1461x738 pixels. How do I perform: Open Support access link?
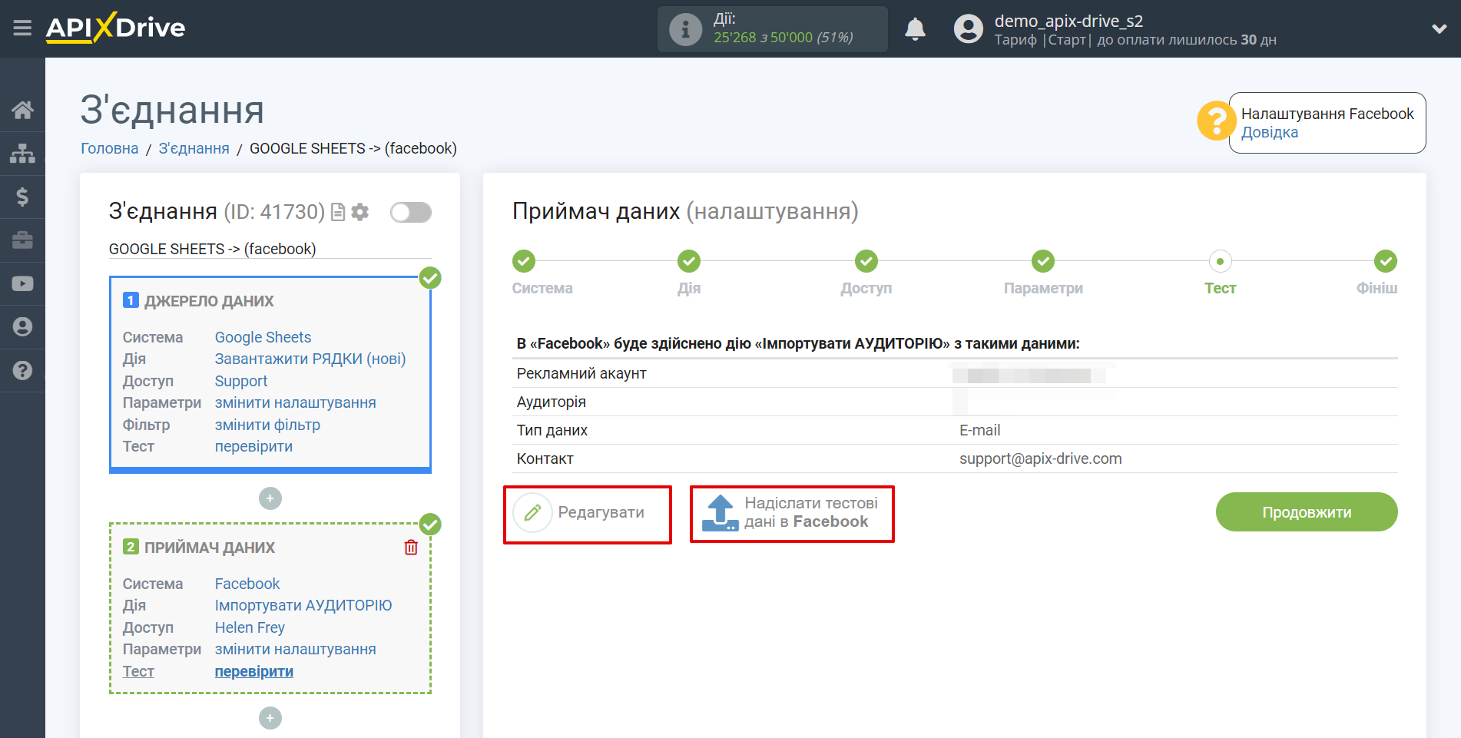coord(241,381)
